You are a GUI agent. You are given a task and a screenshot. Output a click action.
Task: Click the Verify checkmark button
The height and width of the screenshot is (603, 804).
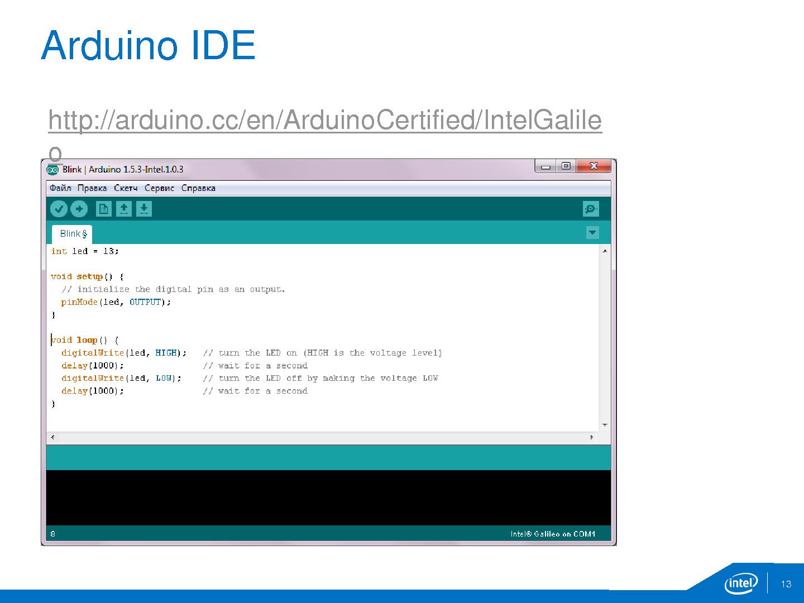[x=59, y=209]
